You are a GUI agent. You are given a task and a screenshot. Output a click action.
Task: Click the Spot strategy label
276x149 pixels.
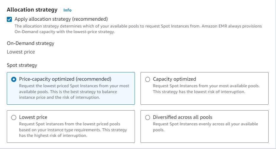point(22,65)
